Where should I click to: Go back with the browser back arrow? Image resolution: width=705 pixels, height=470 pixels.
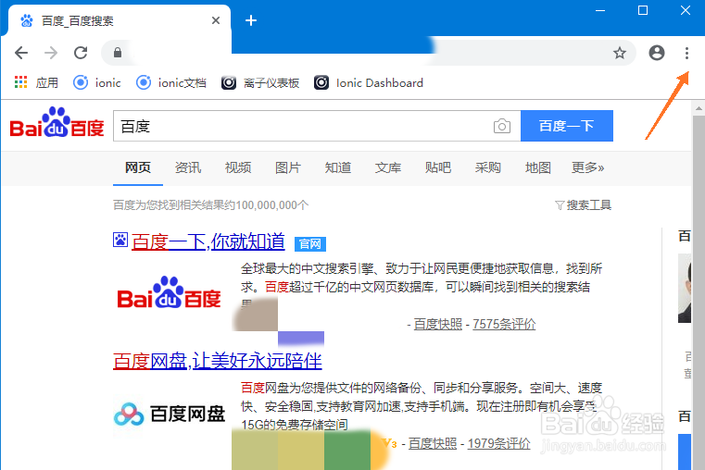pos(21,53)
